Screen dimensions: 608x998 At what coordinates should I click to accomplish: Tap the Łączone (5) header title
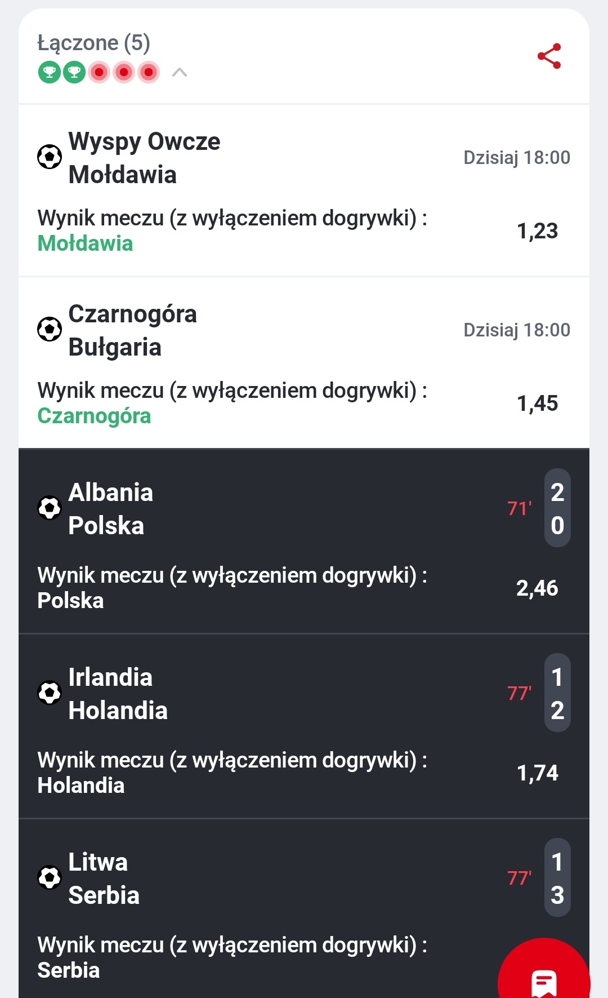tap(94, 43)
